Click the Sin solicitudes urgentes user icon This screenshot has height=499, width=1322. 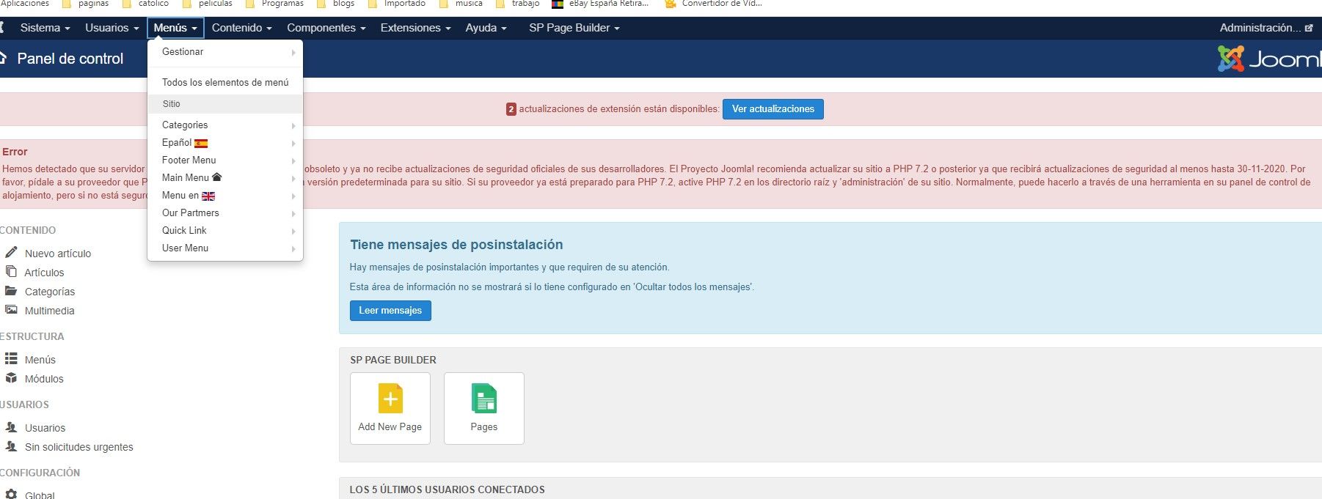(11, 446)
